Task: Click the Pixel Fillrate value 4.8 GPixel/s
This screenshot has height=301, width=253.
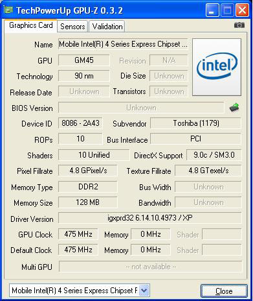Action: click(x=88, y=171)
